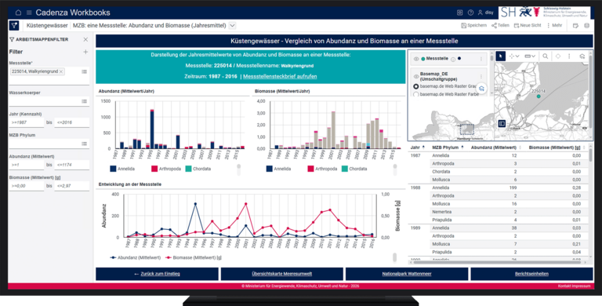Open the help question mark icon
This screenshot has width=602, height=306.
(x=470, y=13)
